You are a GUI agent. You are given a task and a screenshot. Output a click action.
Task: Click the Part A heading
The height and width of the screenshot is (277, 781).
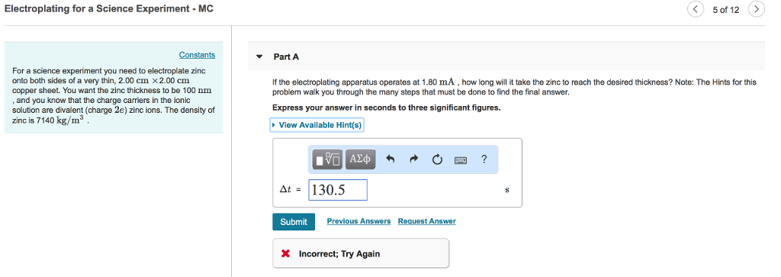[287, 56]
